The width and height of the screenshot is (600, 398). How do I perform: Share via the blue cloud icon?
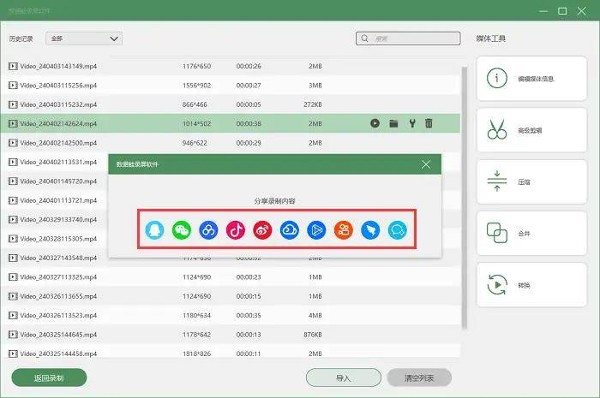[290, 230]
